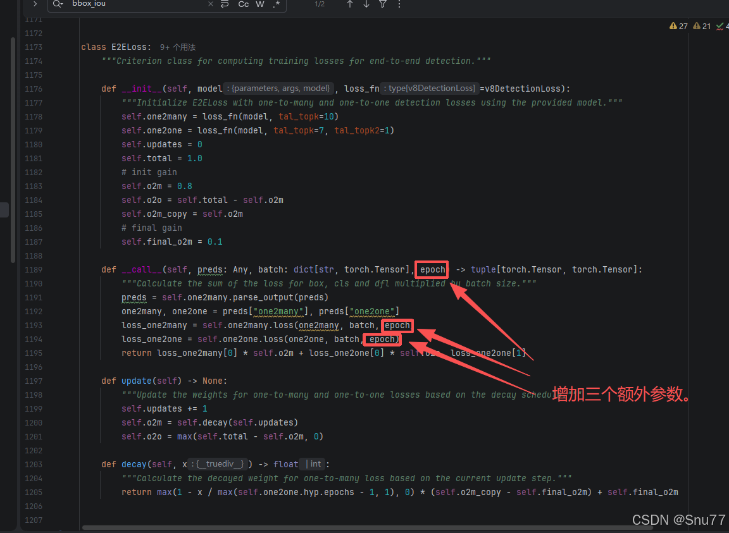Click tal_topk2=1 argument on line 1279
This screenshot has width=729, height=533.
click(x=362, y=130)
